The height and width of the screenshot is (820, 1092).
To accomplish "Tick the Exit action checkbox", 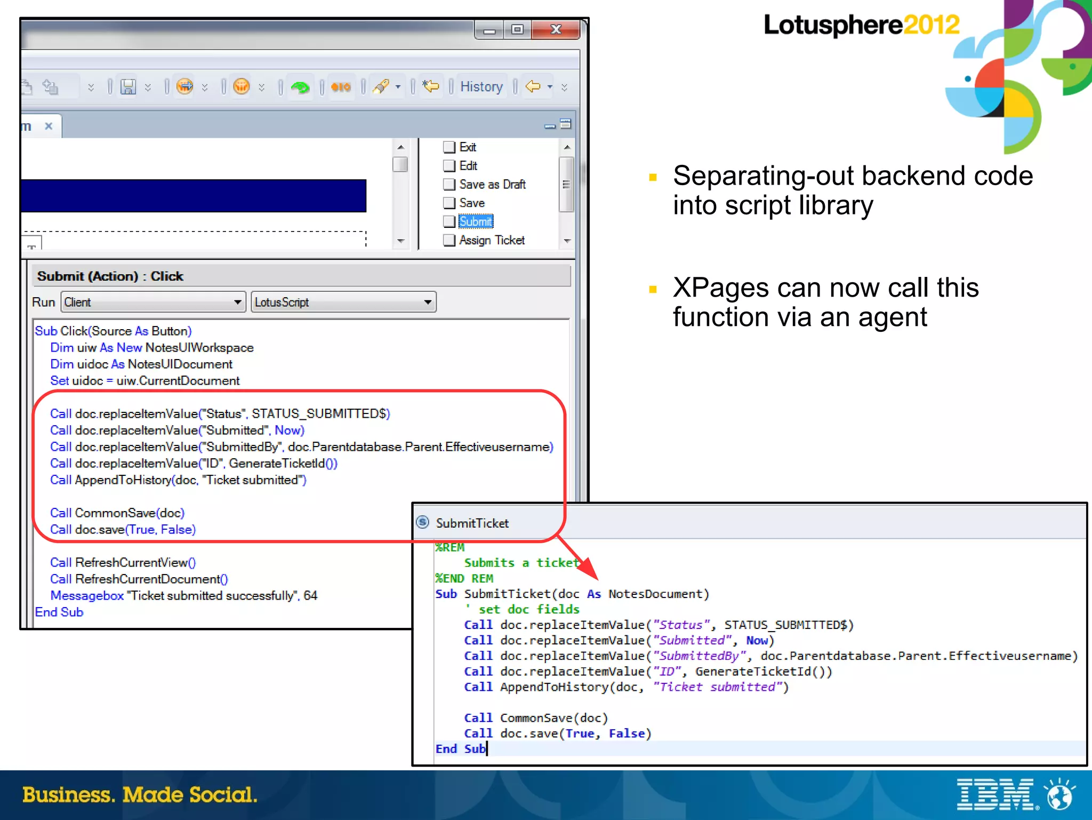I will pos(449,147).
